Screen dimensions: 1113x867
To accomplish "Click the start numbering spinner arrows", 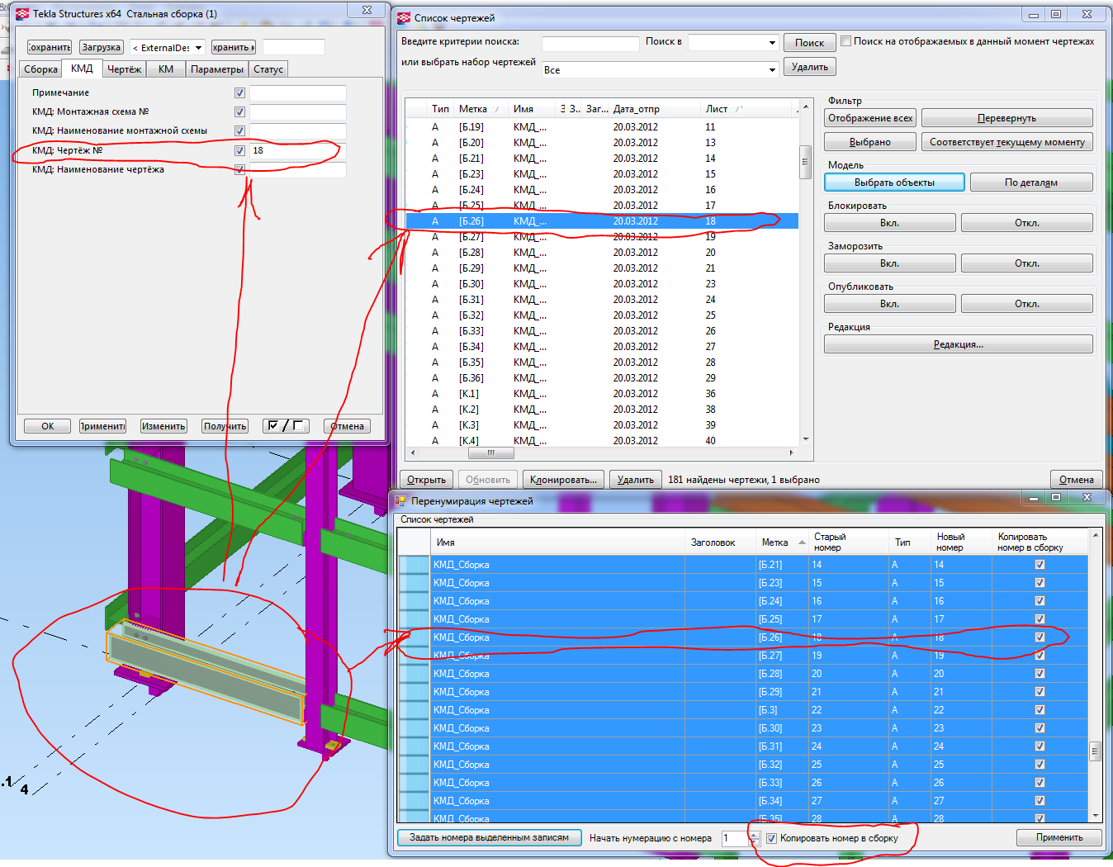I will point(753,838).
